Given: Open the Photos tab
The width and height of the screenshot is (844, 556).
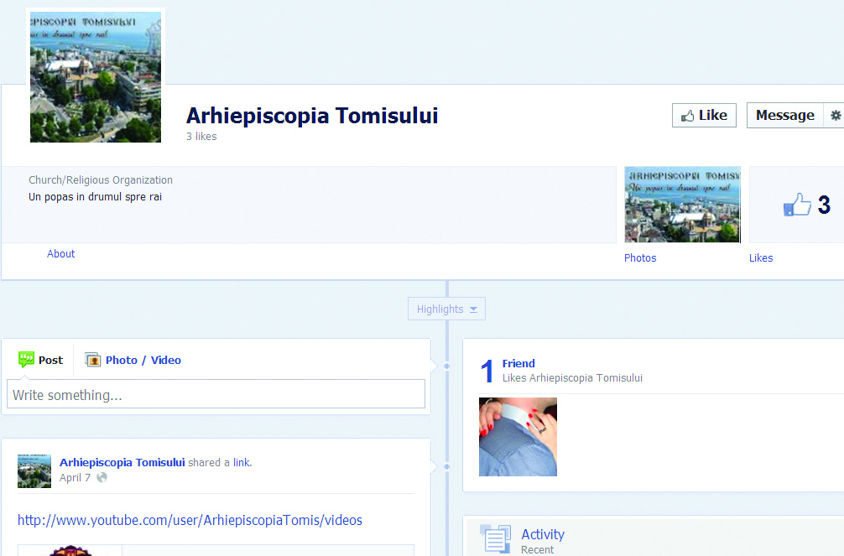Looking at the screenshot, I should pyautogui.click(x=640, y=257).
